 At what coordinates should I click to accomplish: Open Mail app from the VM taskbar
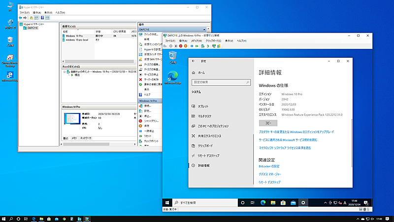[x=293, y=203]
